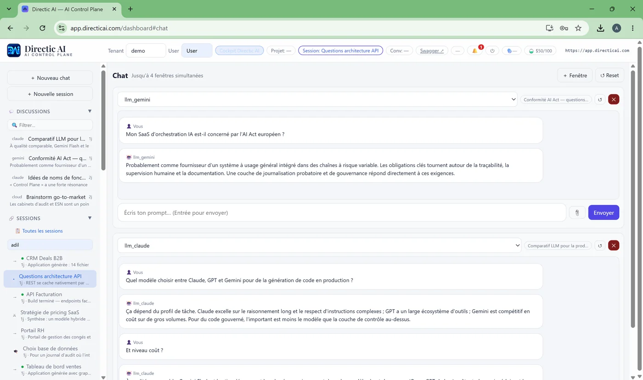Click the Session: Questions architecture API pill
The image size is (643, 380).
click(340, 50)
